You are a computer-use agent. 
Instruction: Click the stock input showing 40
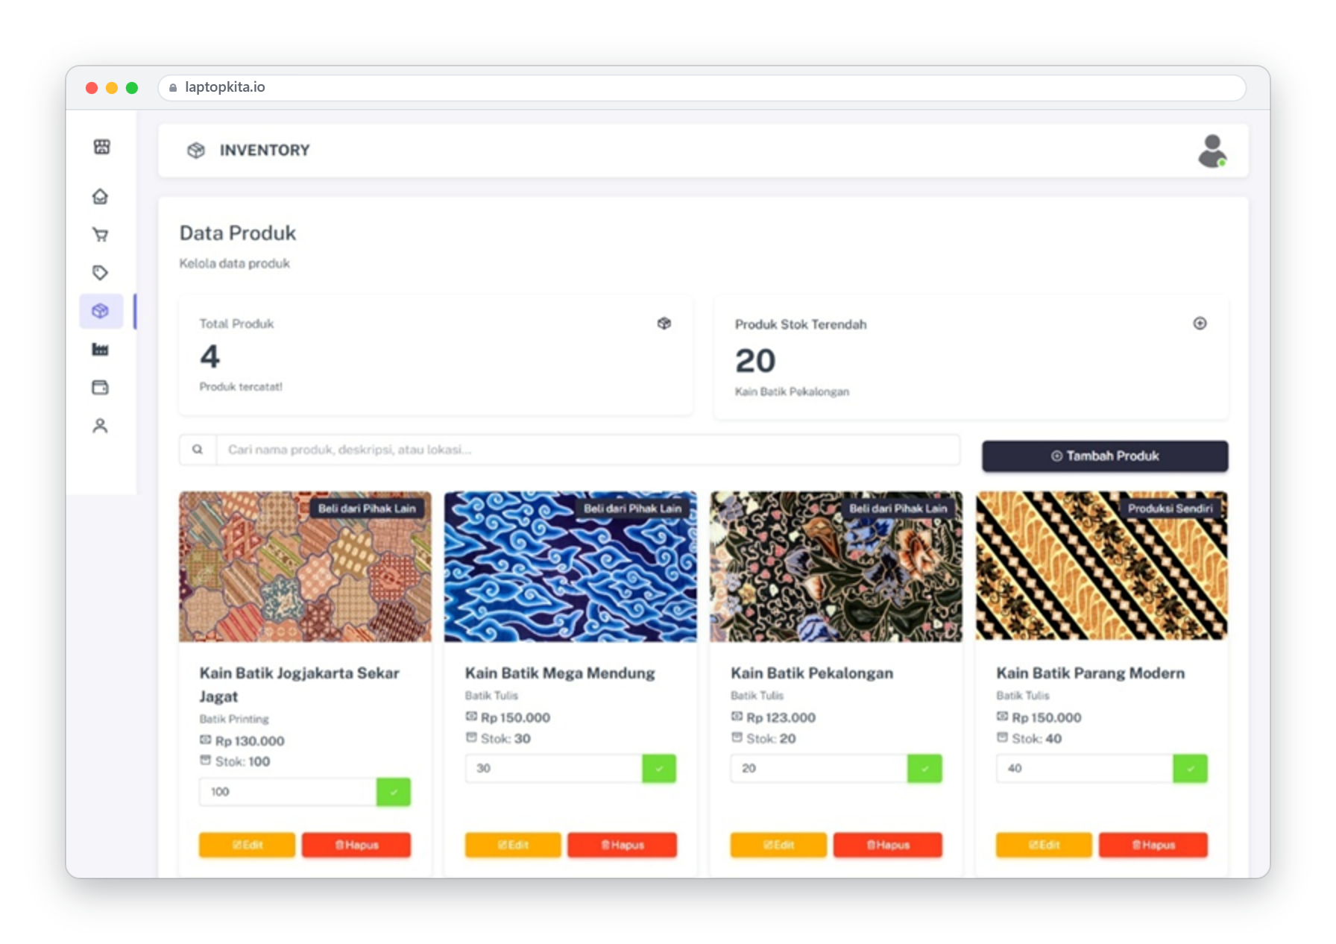pyautogui.click(x=1085, y=769)
